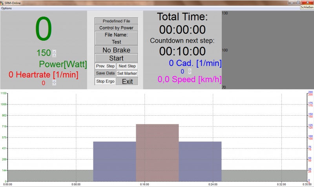
Task: Click the 0 Heartrate [1/min] label
Action: [44, 74]
